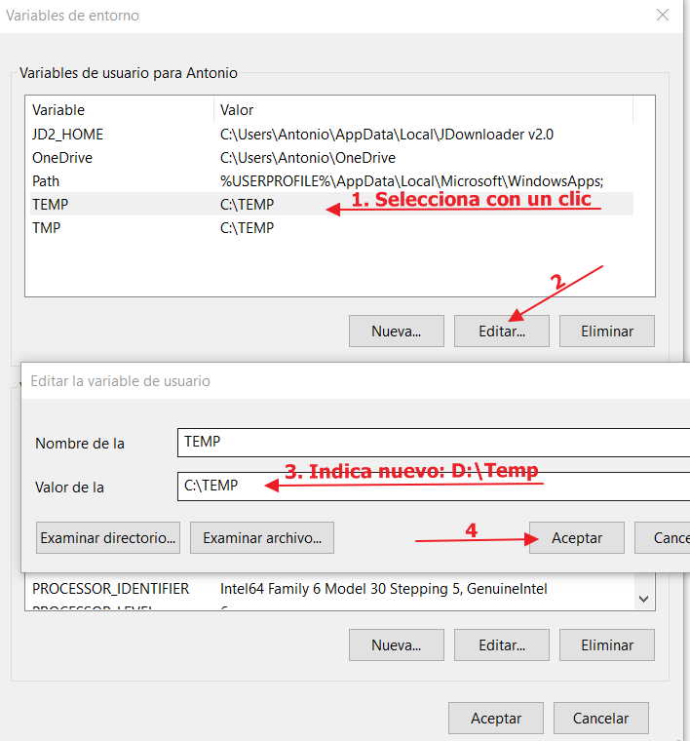
Task: Focus the Valor de la variable field
Action: (x=434, y=487)
